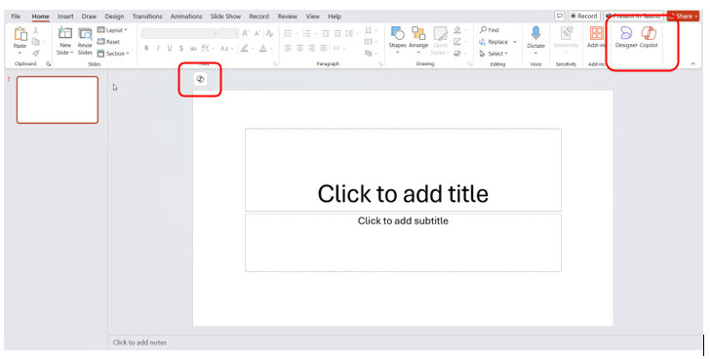710x359 pixels.
Task: Click the Copilot icon above the slide
Action: [x=200, y=79]
